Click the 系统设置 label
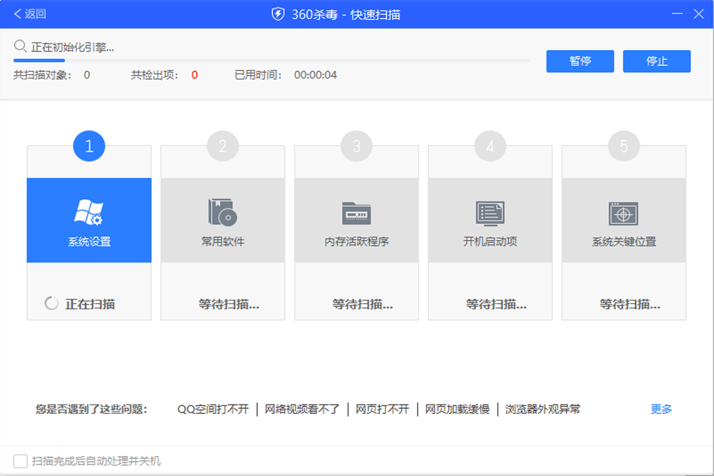Image resolution: width=714 pixels, height=476 pixels. (x=89, y=242)
